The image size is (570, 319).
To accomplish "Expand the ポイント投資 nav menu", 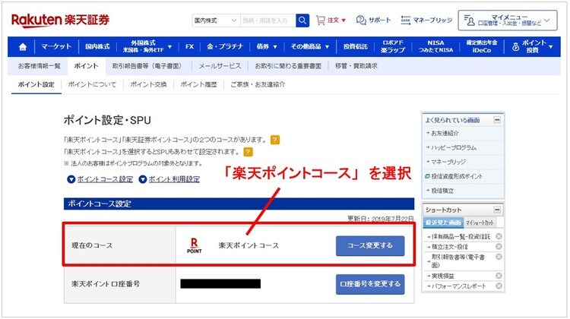I will (x=532, y=46).
